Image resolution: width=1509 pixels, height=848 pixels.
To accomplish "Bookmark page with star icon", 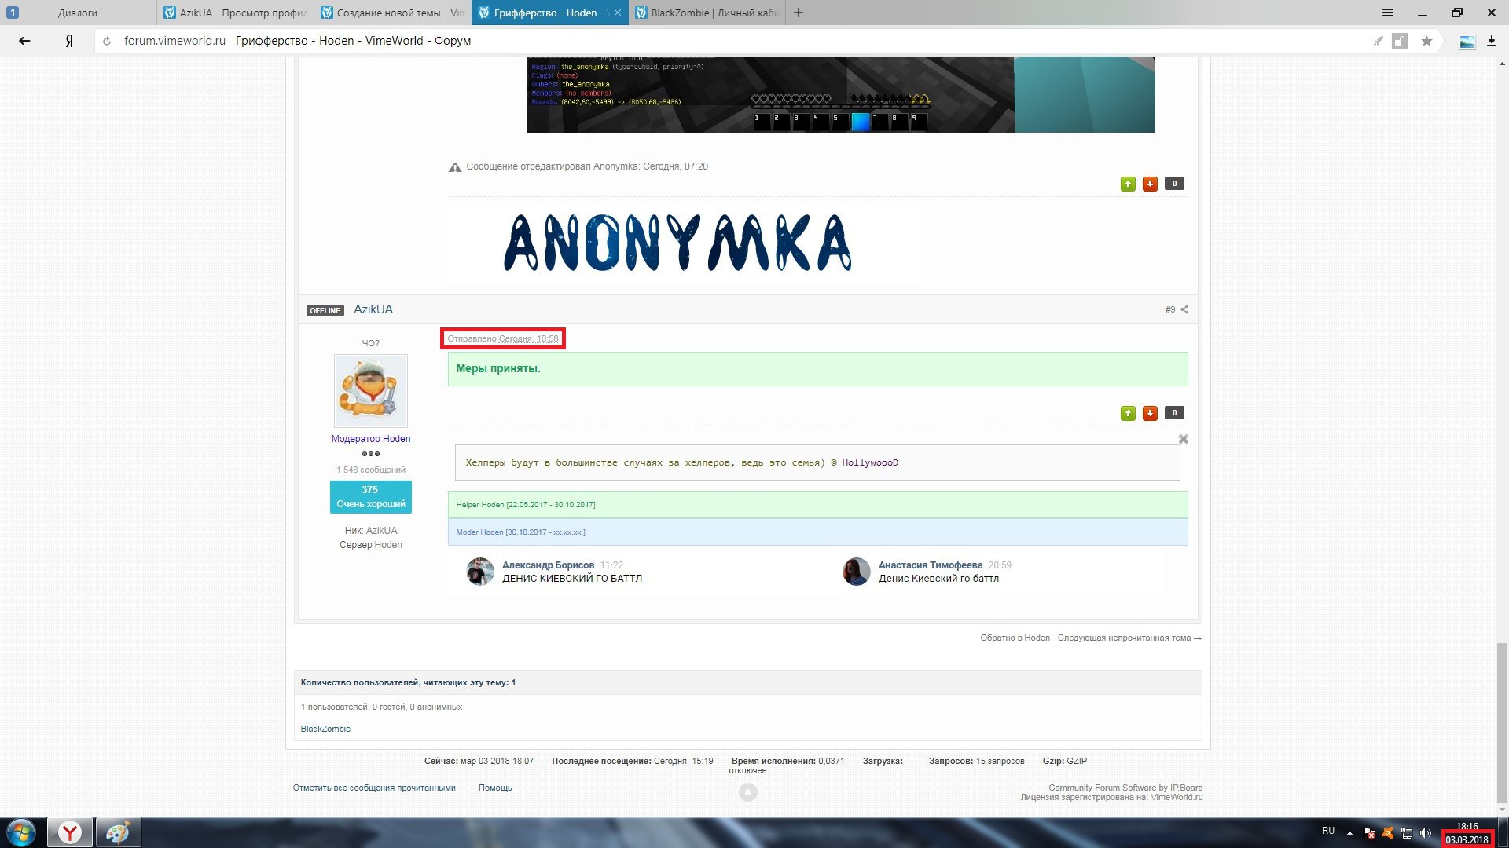I will [x=1426, y=41].
